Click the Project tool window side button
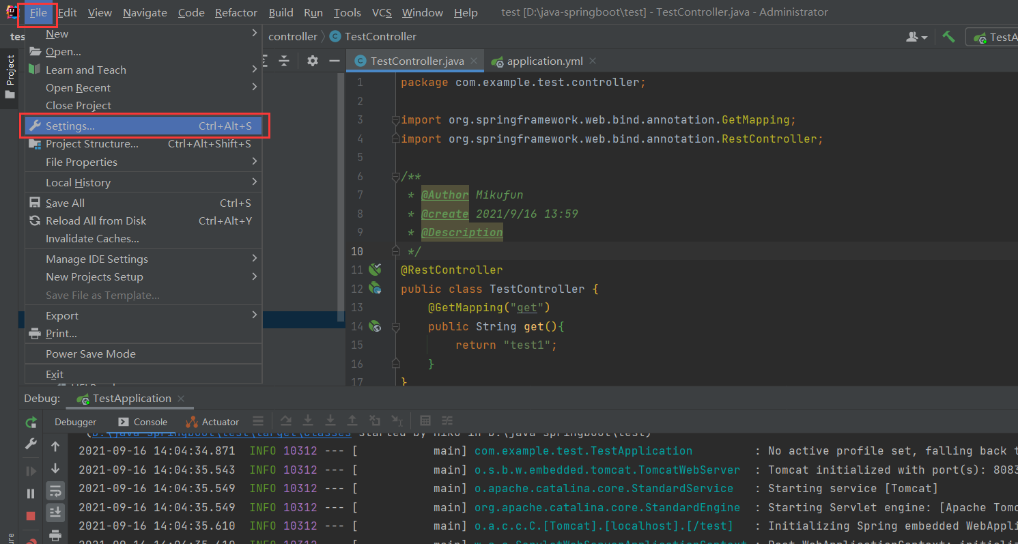This screenshot has height=544, width=1018. pyautogui.click(x=10, y=77)
